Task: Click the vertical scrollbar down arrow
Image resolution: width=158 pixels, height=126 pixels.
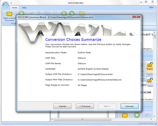Action: pos(154,116)
